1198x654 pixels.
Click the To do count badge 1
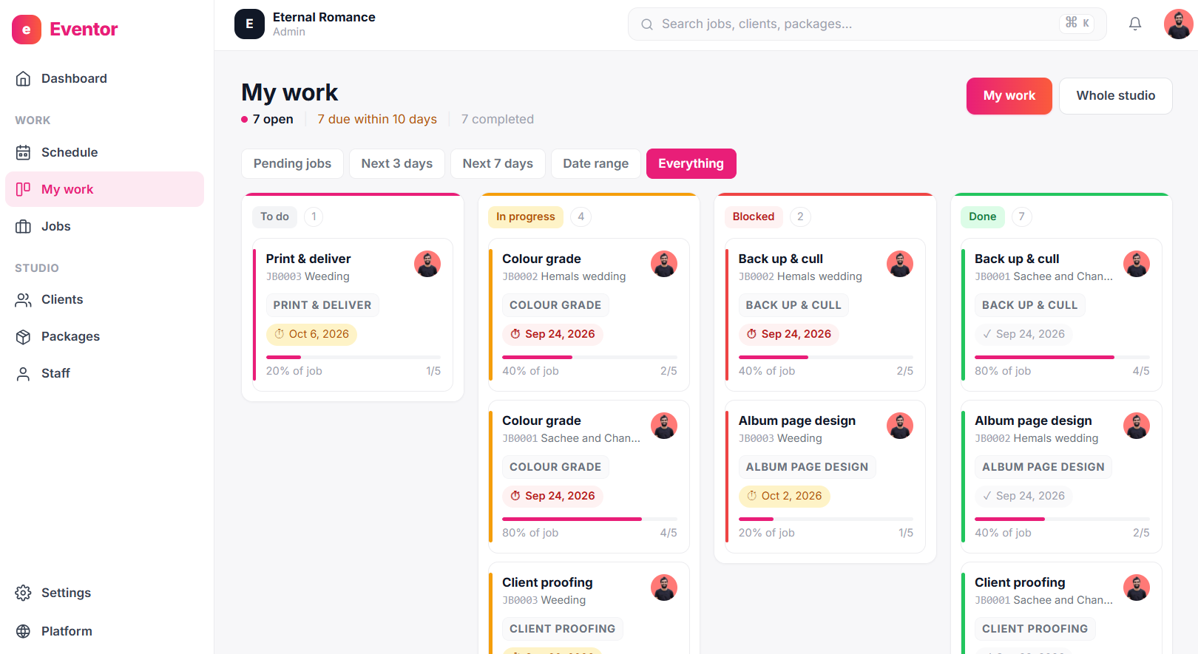pyautogui.click(x=314, y=217)
